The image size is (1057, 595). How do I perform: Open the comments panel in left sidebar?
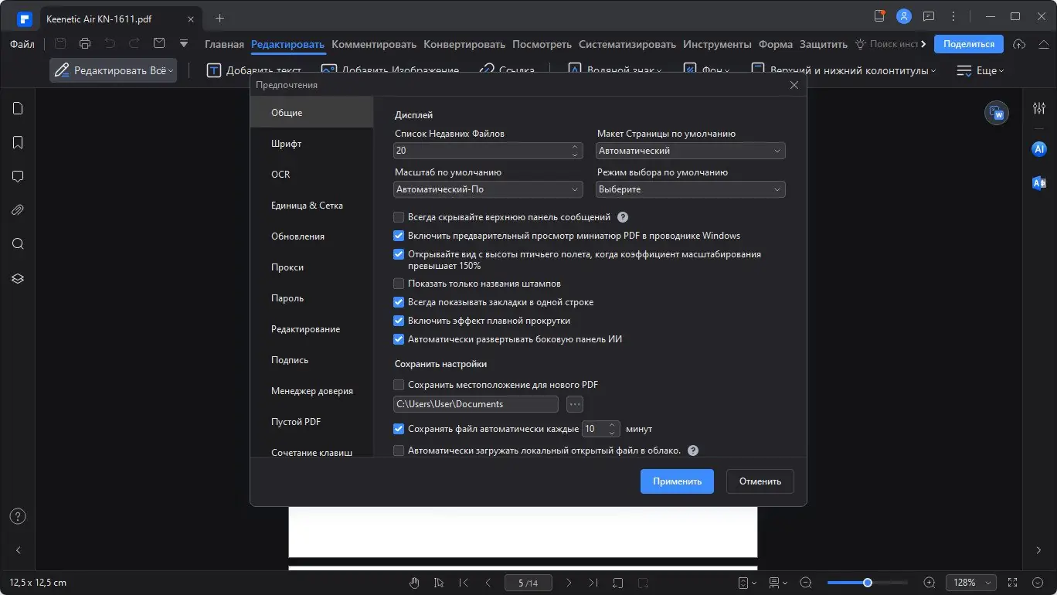tap(18, 176)
